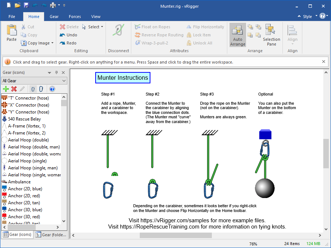Click the Paste icon in Clipboard

tap(12, 32)
